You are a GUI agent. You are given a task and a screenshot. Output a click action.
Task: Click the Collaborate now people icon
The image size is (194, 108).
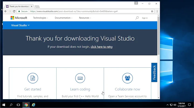click(127, 78)
